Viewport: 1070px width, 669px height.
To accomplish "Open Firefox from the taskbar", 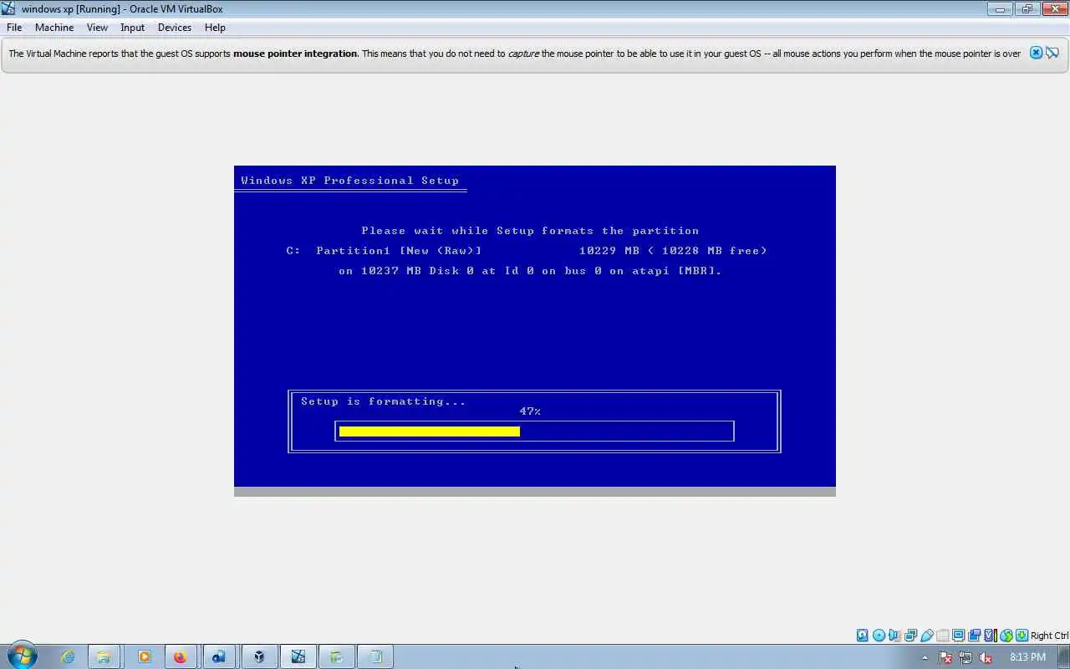I will (x=180, y=657).
